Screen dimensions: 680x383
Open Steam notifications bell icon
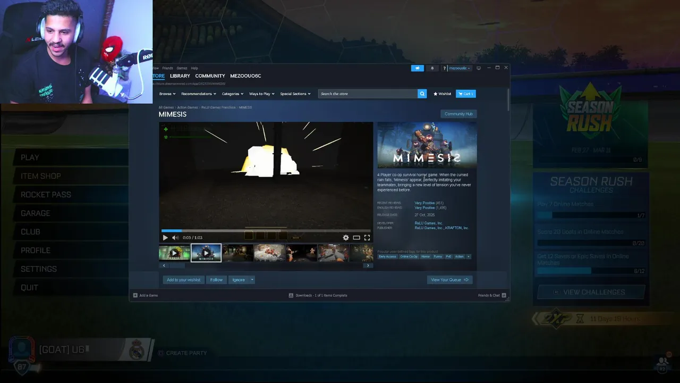pyautogui.click(x=432, y=68)
